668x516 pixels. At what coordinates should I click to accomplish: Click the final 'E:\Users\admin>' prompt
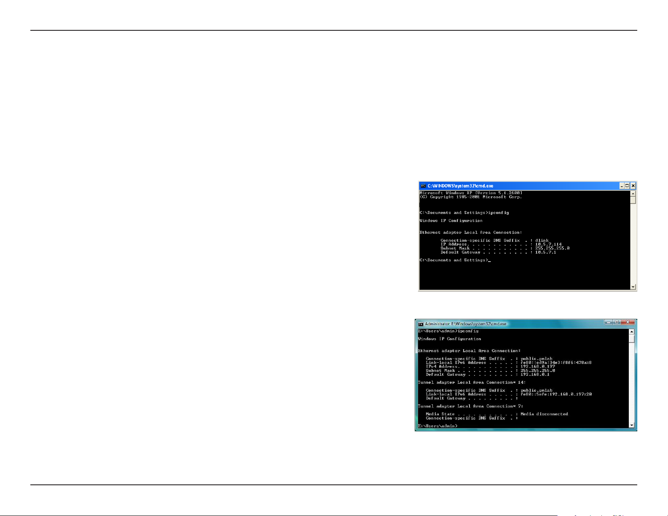pyautogui.click(x=437, y=426)
